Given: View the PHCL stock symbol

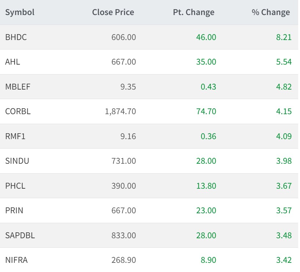Looking at the screenshot, I should tap(15, 186).
